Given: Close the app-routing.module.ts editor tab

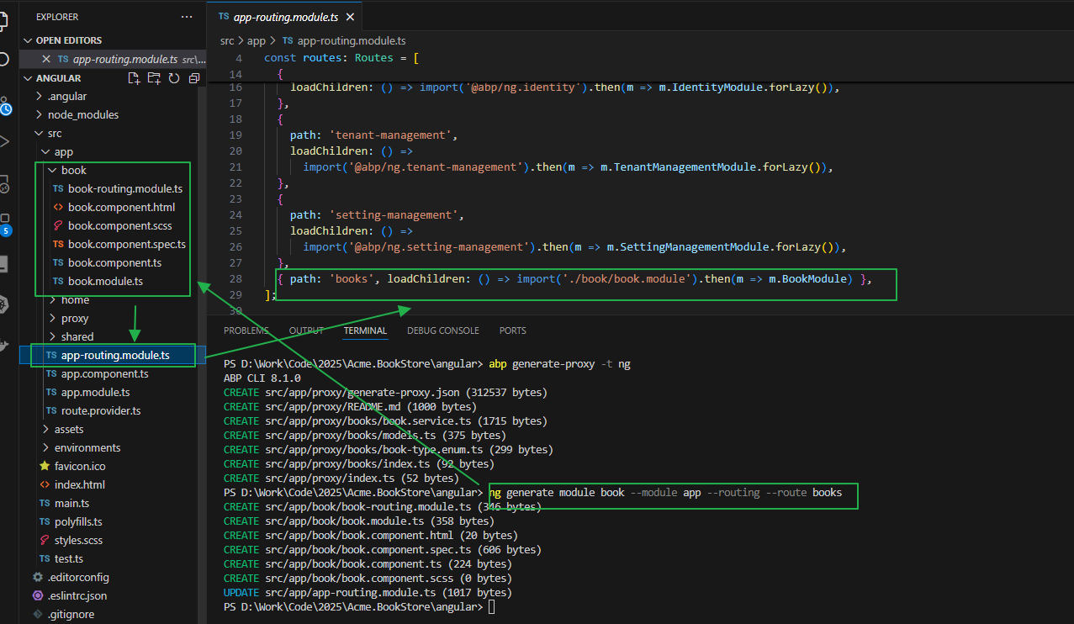Looking at the screenshot, I should coord(350,17).
